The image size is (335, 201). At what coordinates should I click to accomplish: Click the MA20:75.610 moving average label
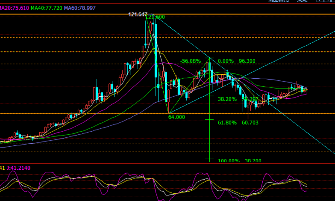point(14,8)
